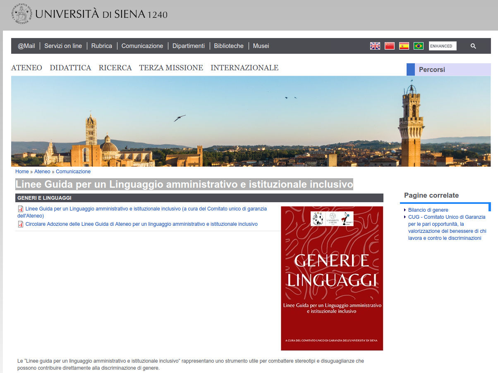
Task: Click @Mail in the top bar
Action: click(x=26, y=46)
